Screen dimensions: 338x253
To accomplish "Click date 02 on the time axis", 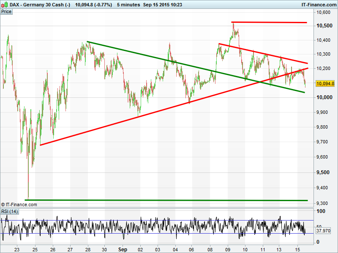I will click(x=140, y=250).
